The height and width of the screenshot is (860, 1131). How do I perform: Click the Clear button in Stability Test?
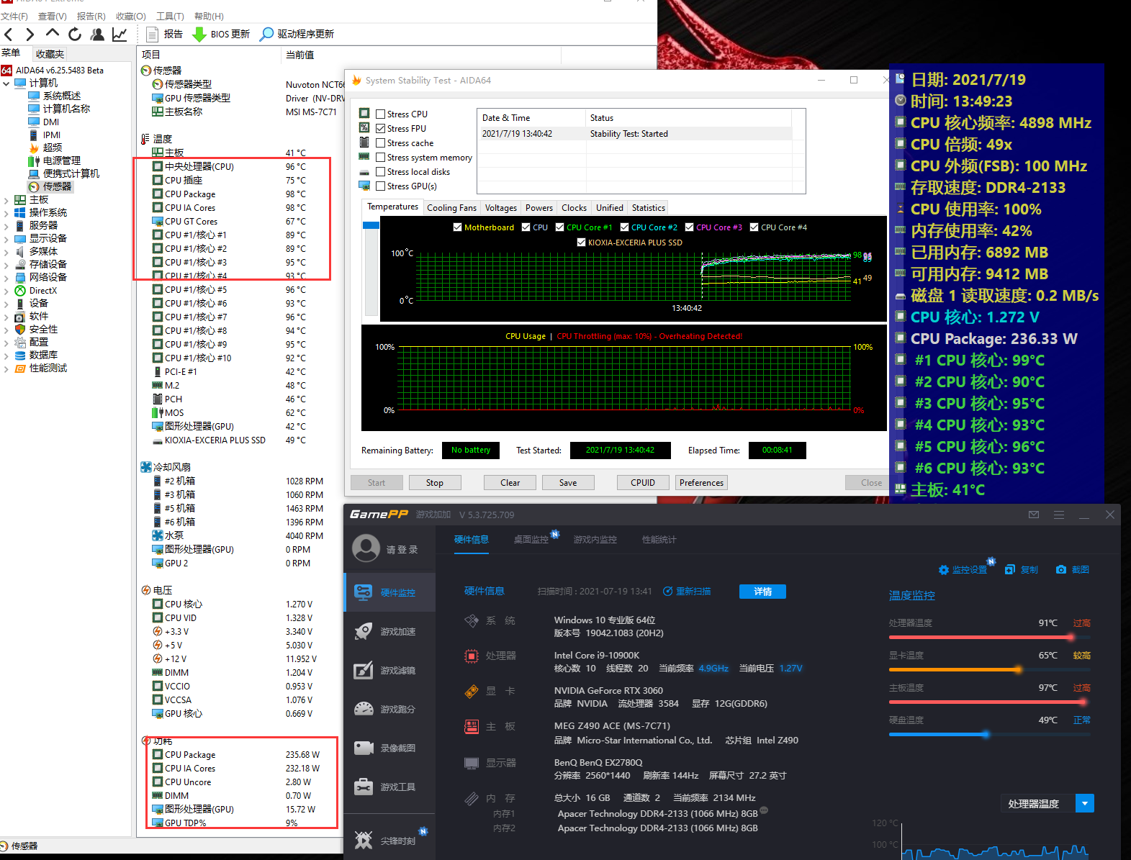click(510, 483)
